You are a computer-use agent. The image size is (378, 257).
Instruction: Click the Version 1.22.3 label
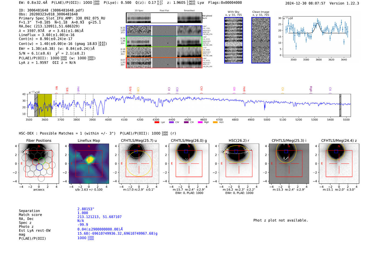tap(344, 3)
